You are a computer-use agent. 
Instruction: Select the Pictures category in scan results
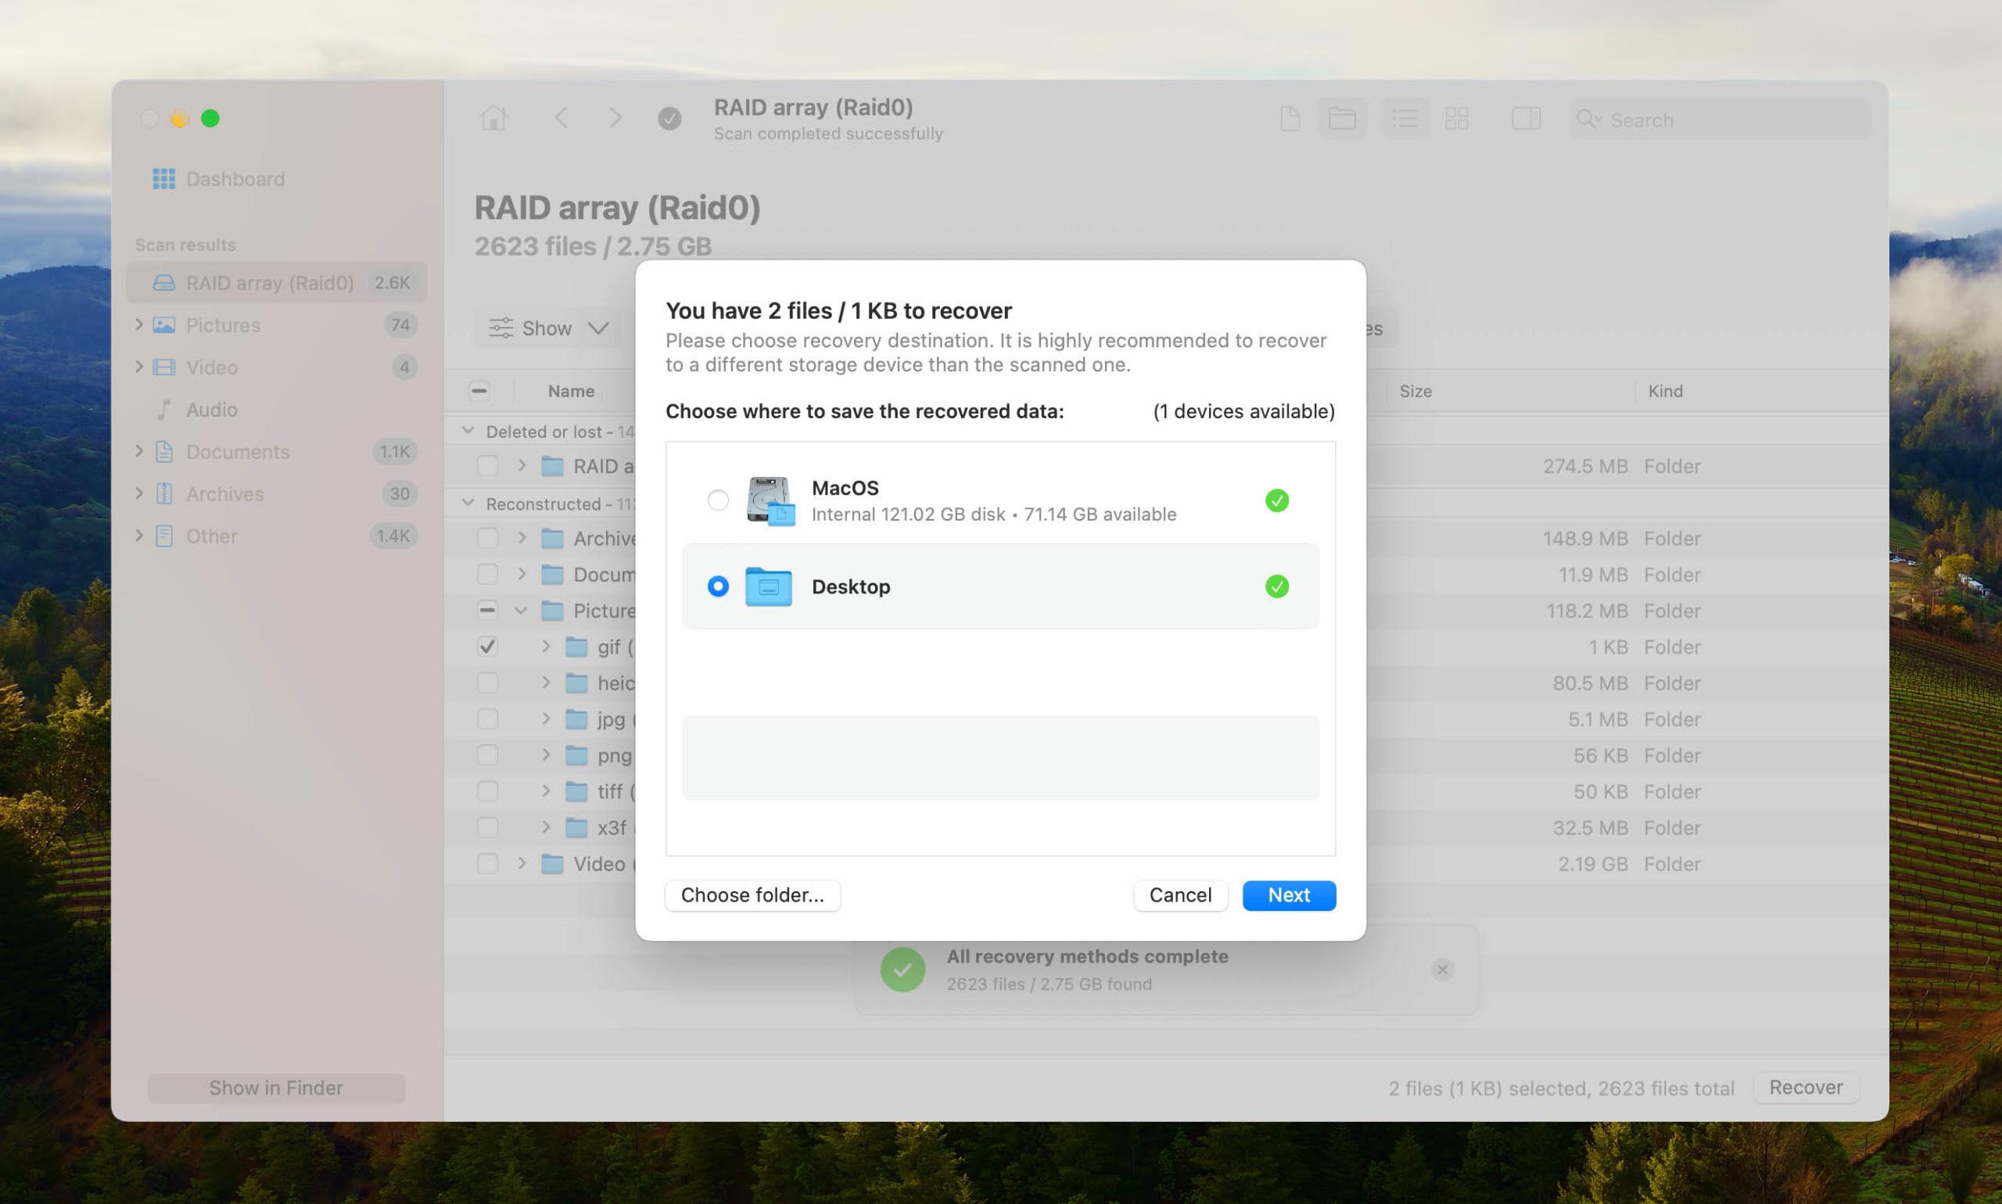pyautogui.click(x=223, y=324)
